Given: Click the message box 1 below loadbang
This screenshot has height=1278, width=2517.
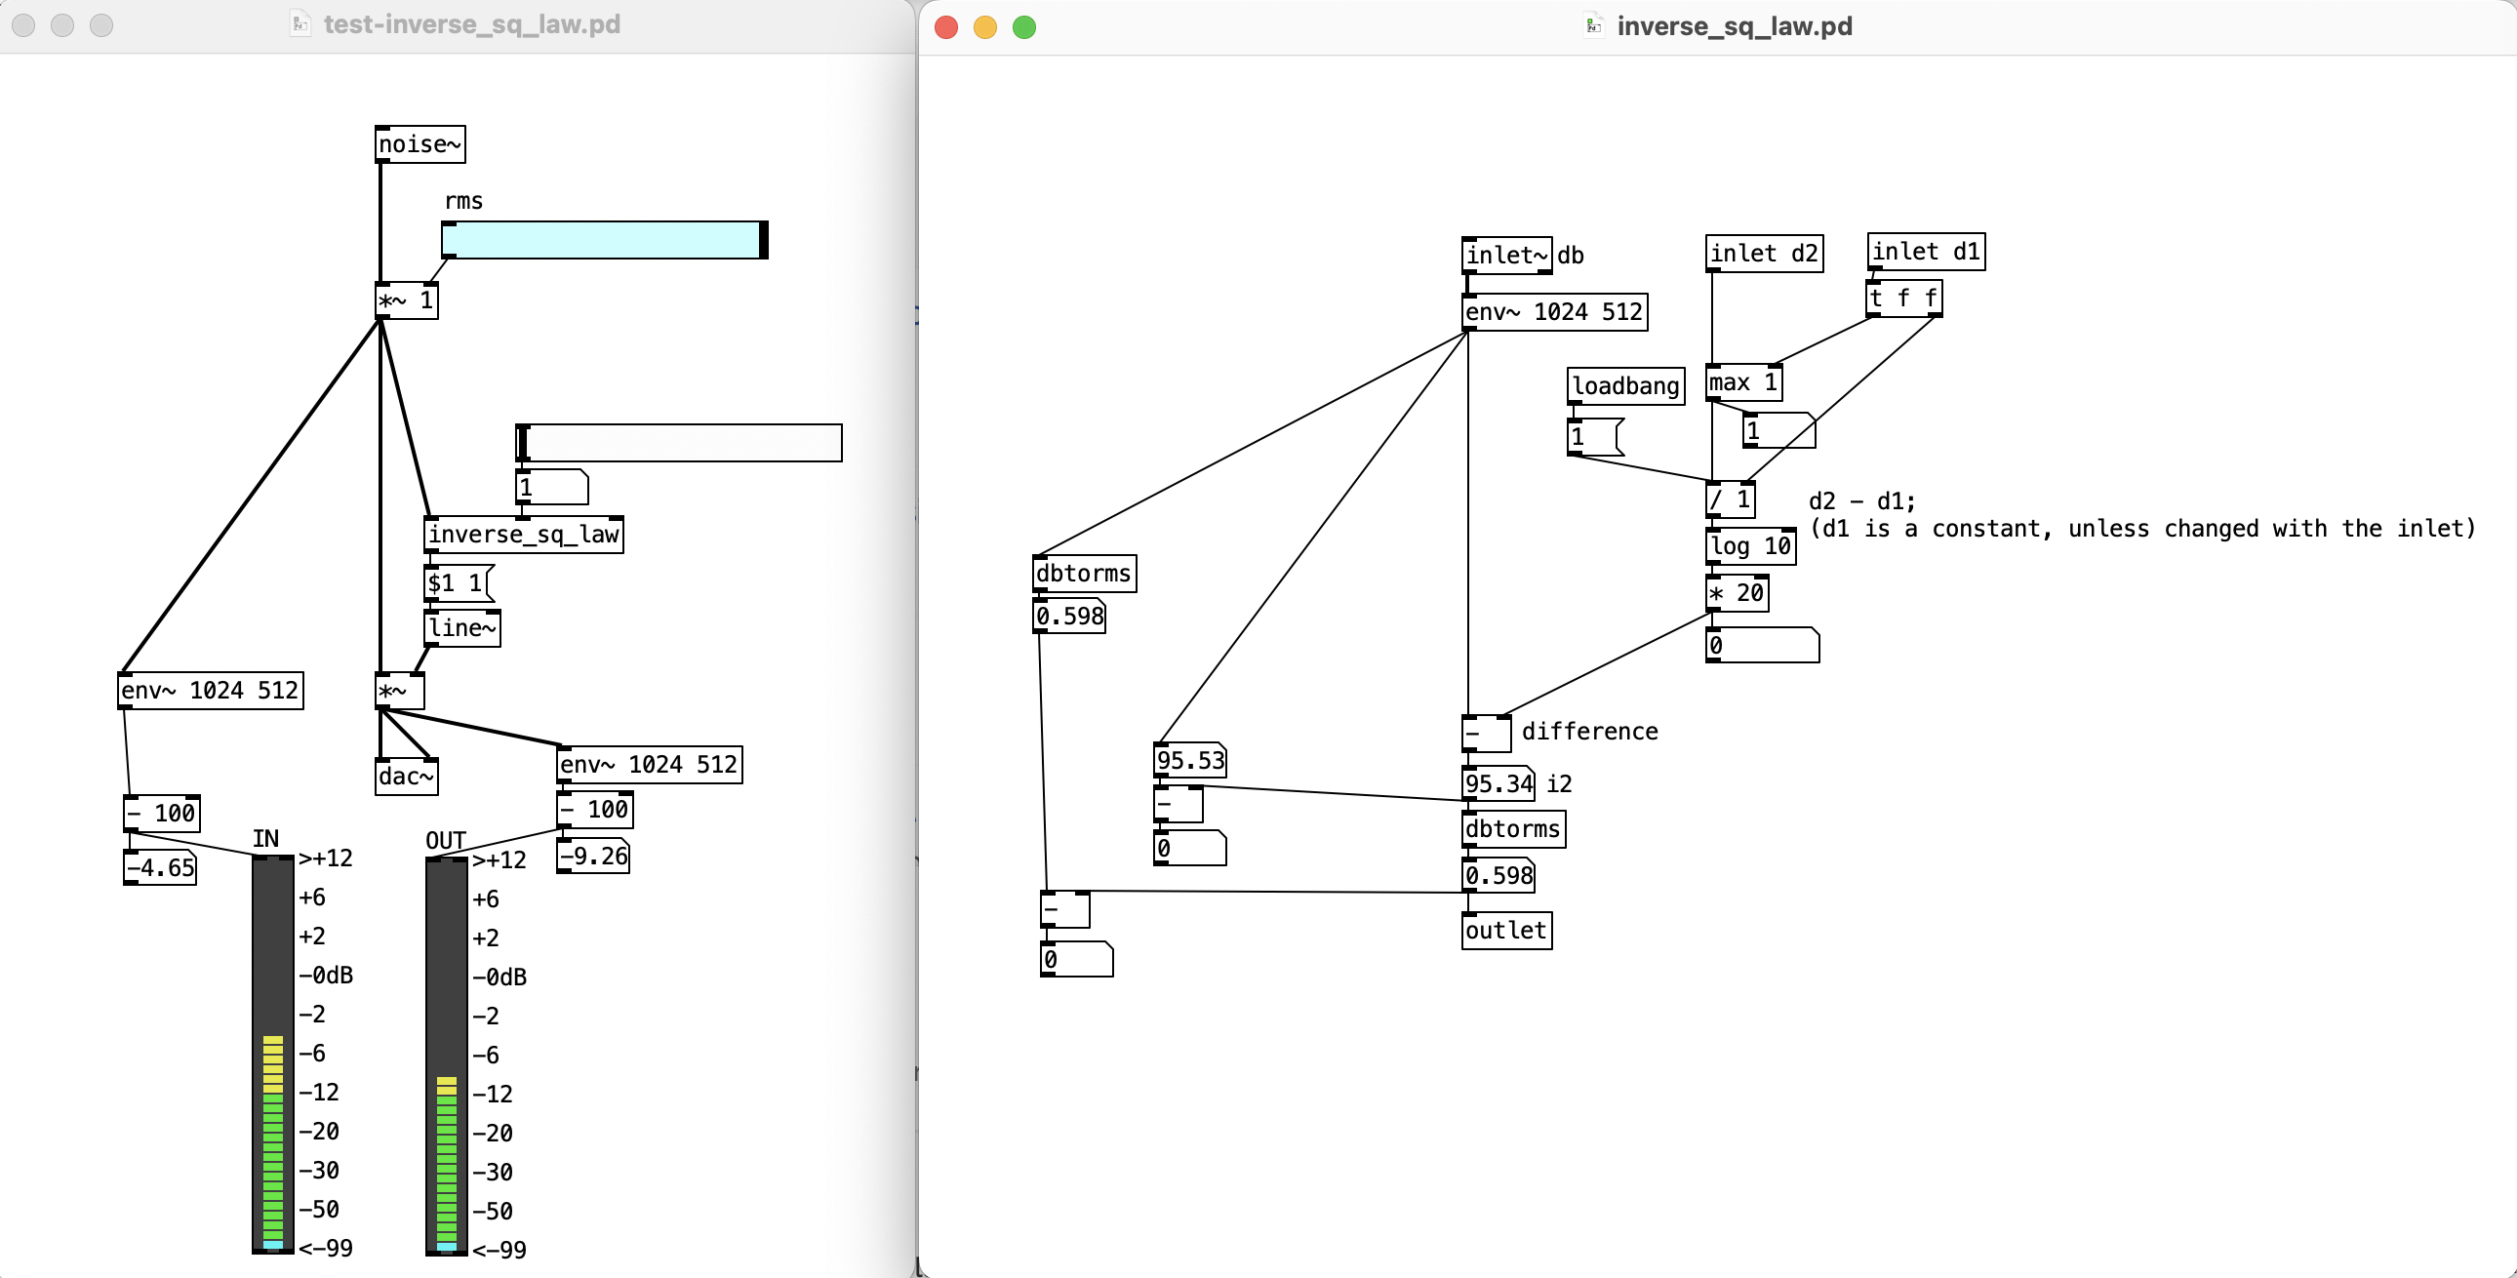Looking at the screenshot, I should [x=1596, y=437].
